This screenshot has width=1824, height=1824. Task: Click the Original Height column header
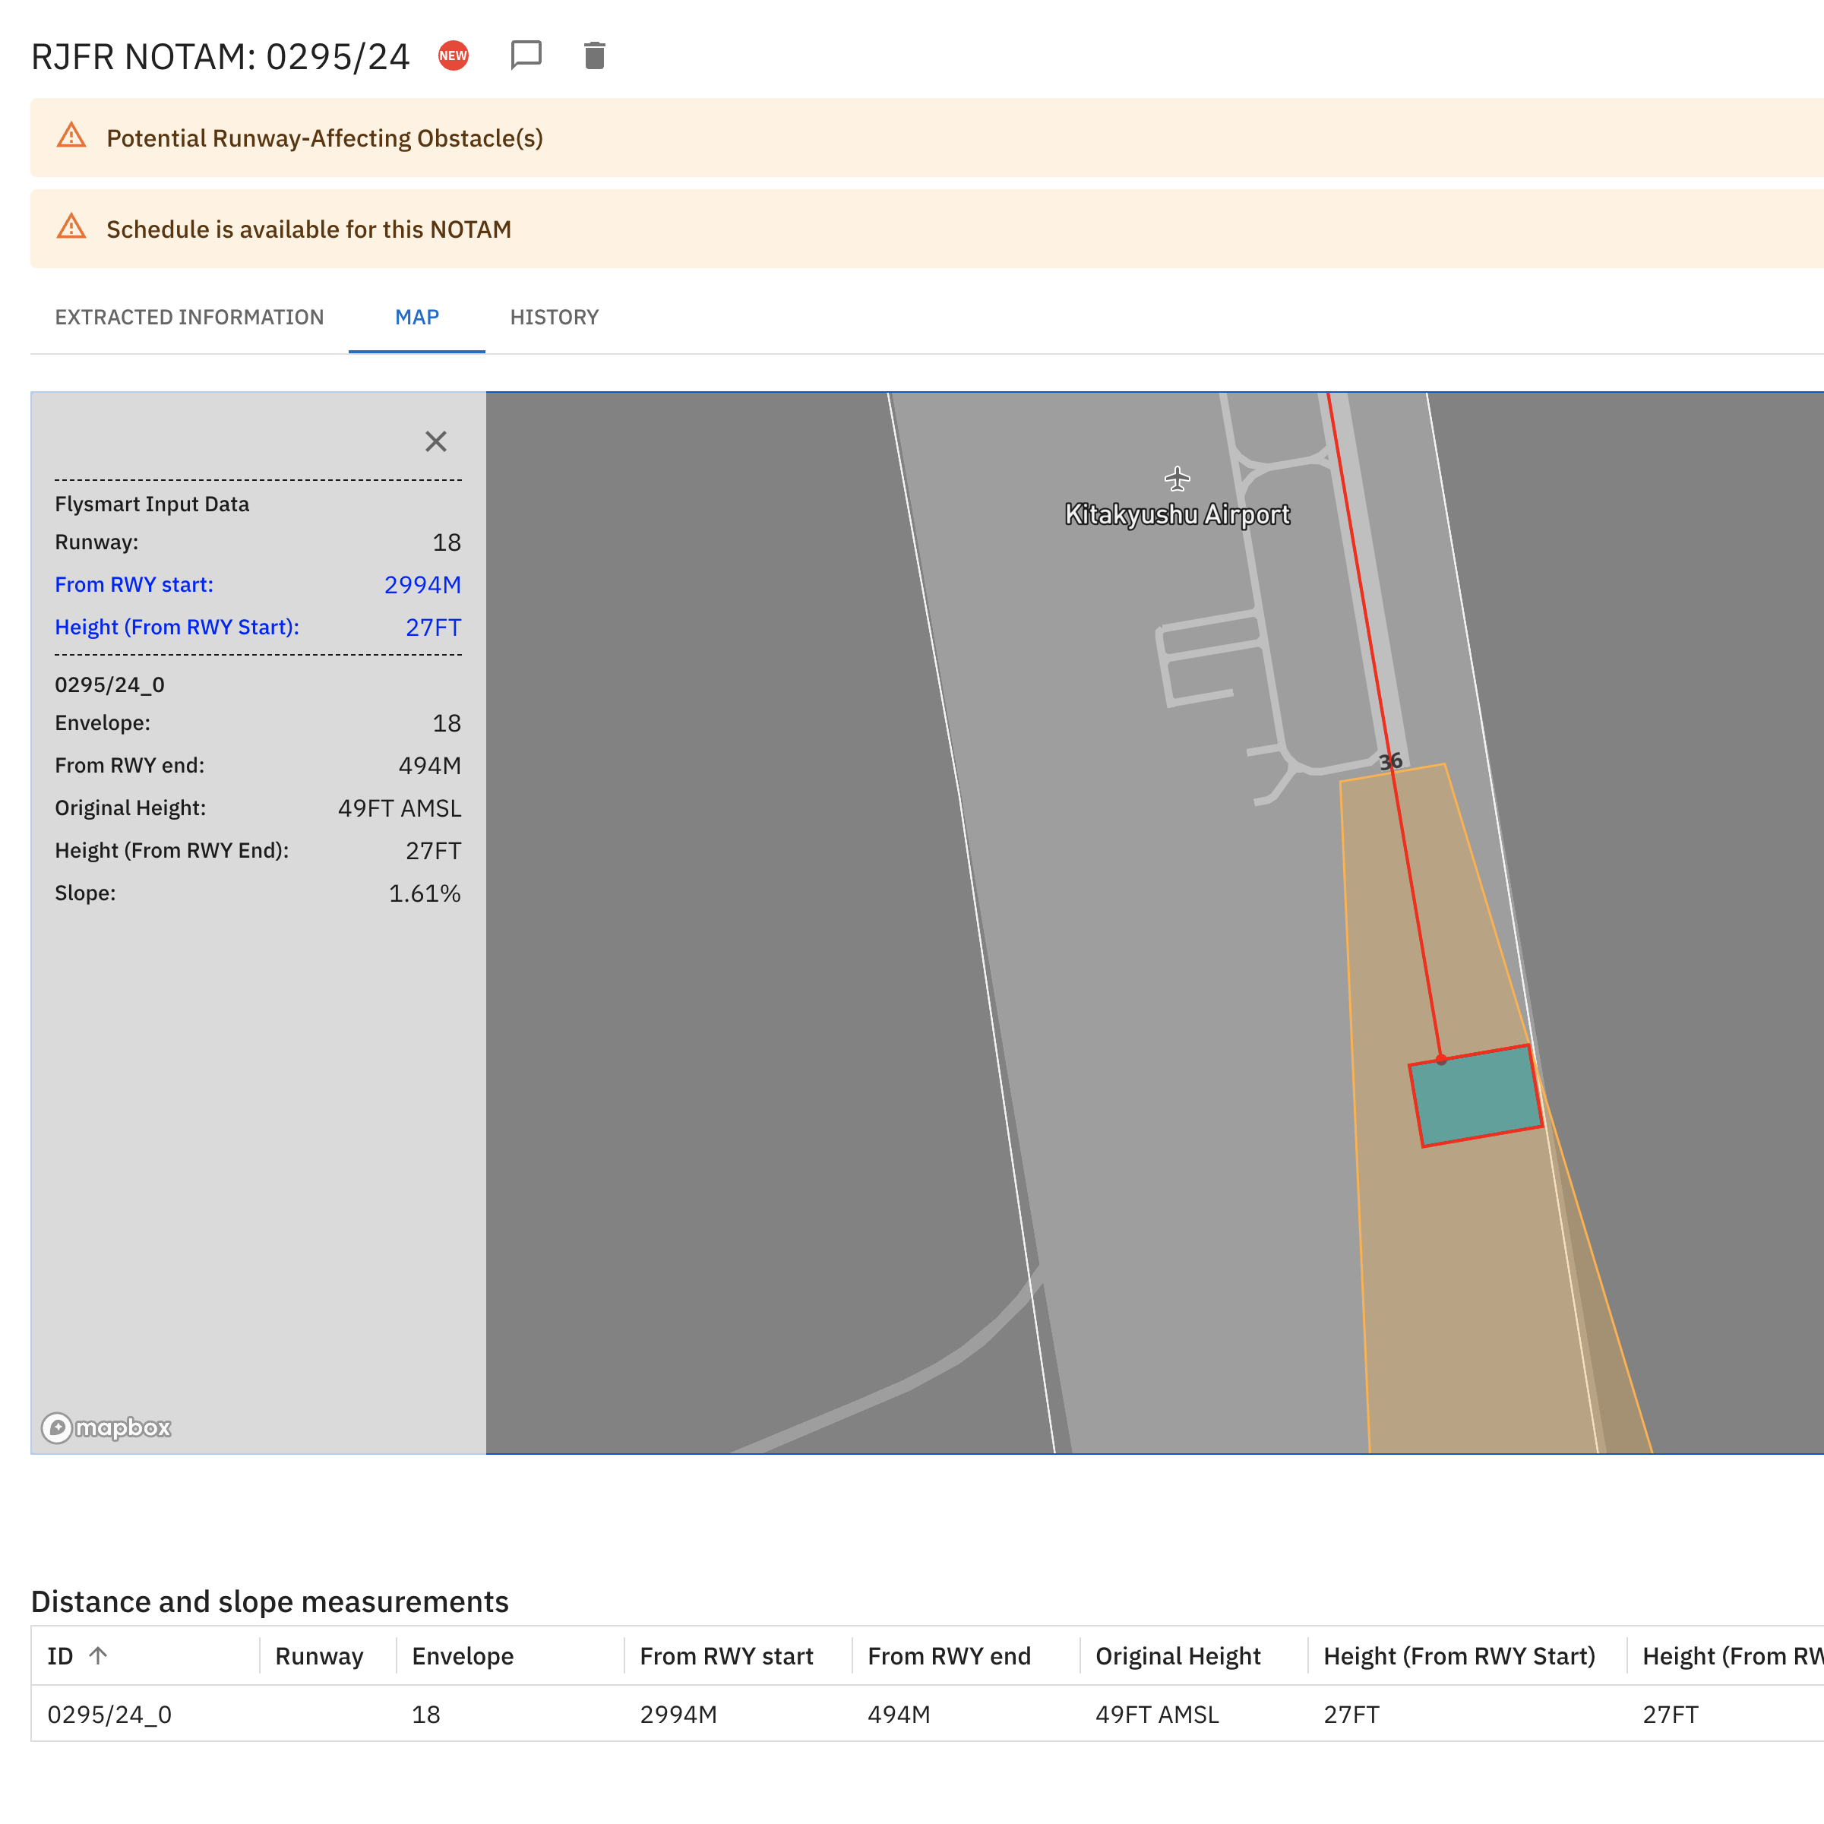[1178, 1656]
